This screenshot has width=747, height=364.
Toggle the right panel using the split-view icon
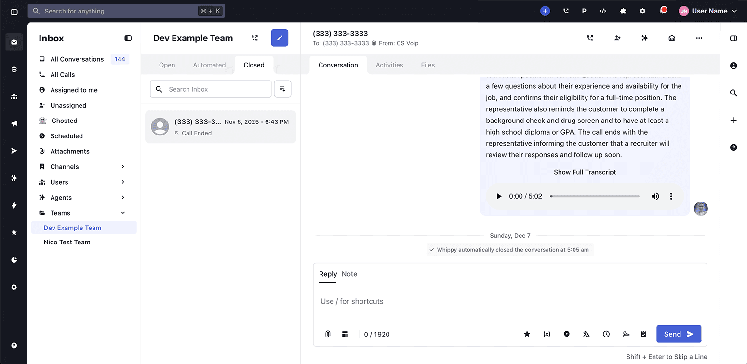click(x=734, y=38)
